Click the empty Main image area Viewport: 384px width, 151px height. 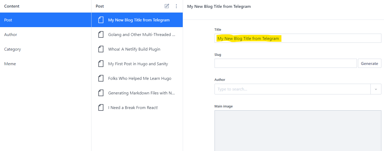[x=298, y=131]
